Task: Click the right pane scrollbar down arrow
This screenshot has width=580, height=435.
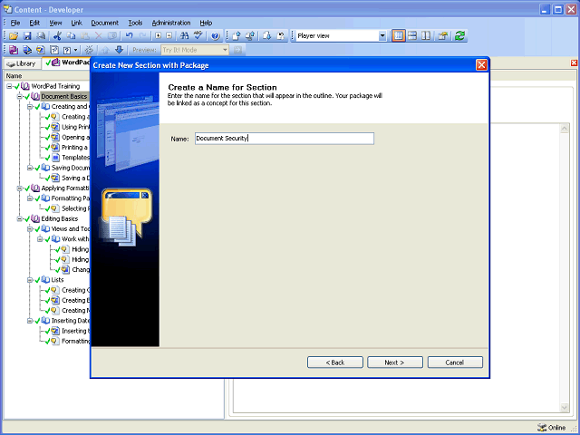Action: (x=564, y=408)
